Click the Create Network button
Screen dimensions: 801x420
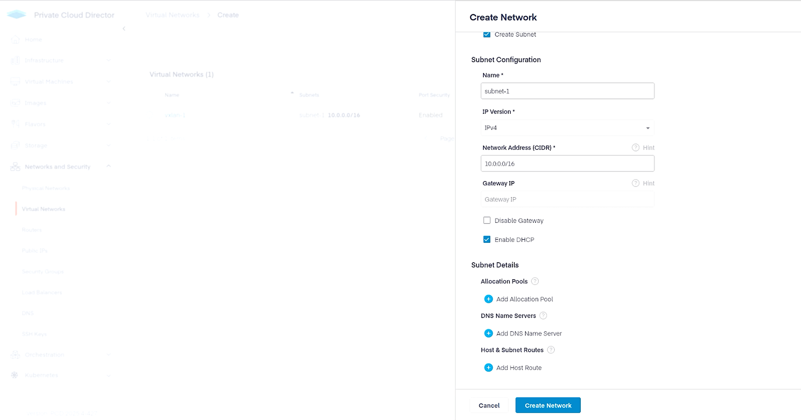coord(548,405)
